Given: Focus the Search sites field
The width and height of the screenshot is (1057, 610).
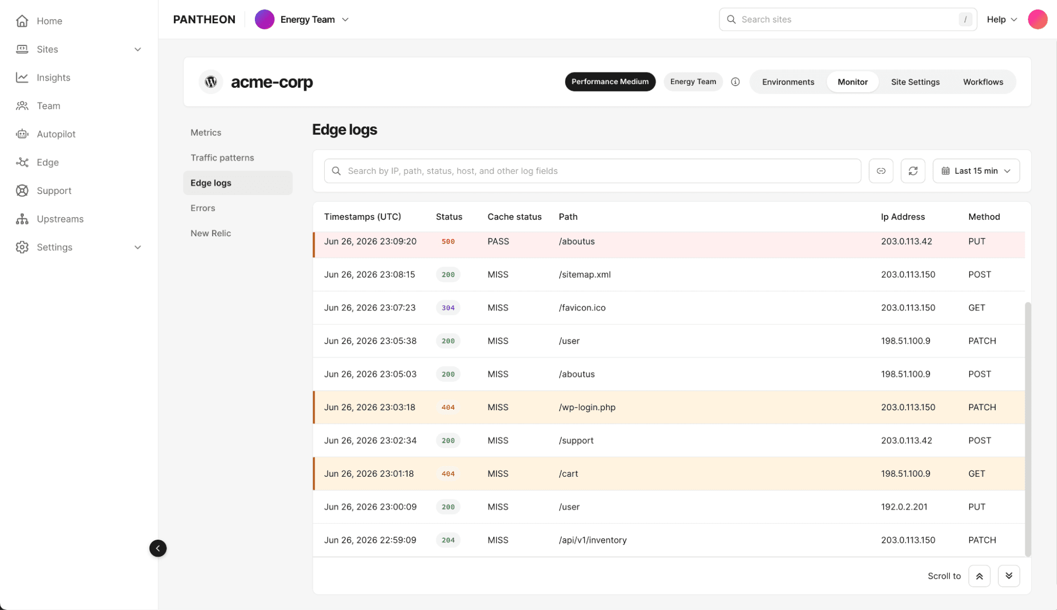Looking at the screenshot, I should pyautogui.click(x=848, y=20).
